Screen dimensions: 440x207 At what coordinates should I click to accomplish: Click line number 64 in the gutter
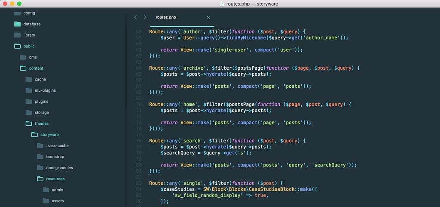[139, 68]
